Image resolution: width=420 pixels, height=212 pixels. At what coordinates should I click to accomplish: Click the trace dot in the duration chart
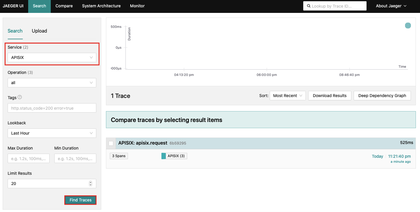coord(408,26)
